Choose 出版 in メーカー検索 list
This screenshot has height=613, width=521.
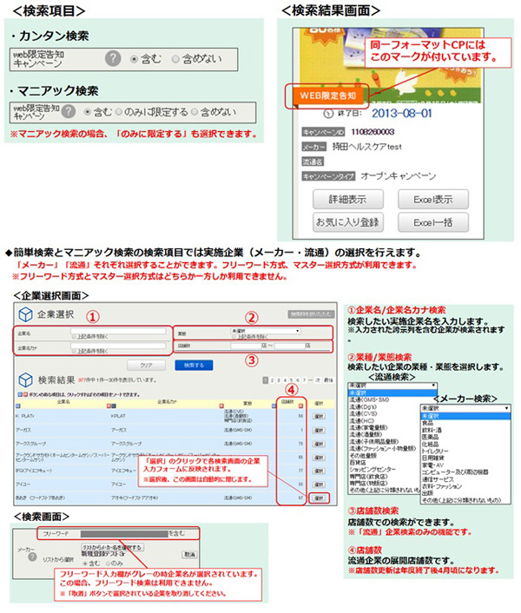pyautogui.click(x=427, y=493)
